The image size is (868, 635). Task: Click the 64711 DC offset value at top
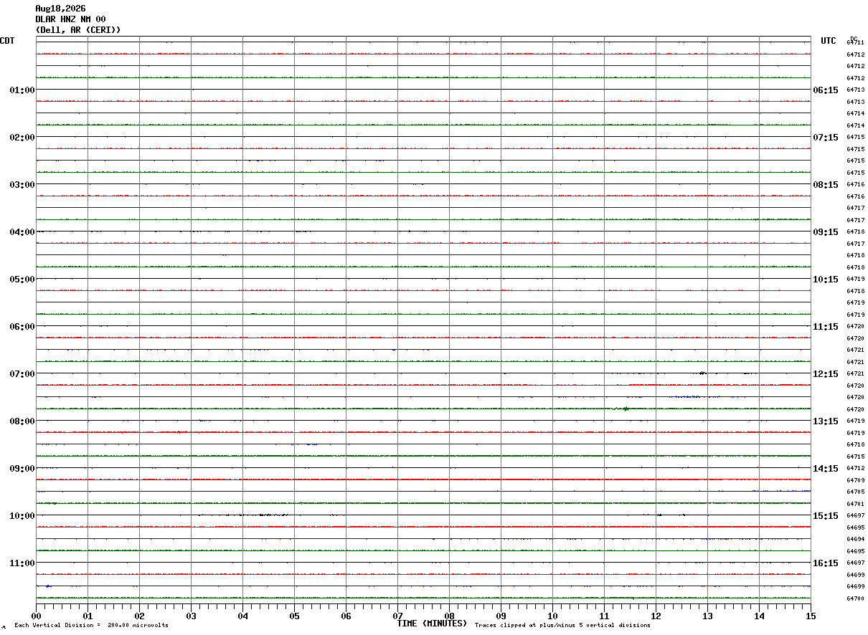[x=855, y=42]
